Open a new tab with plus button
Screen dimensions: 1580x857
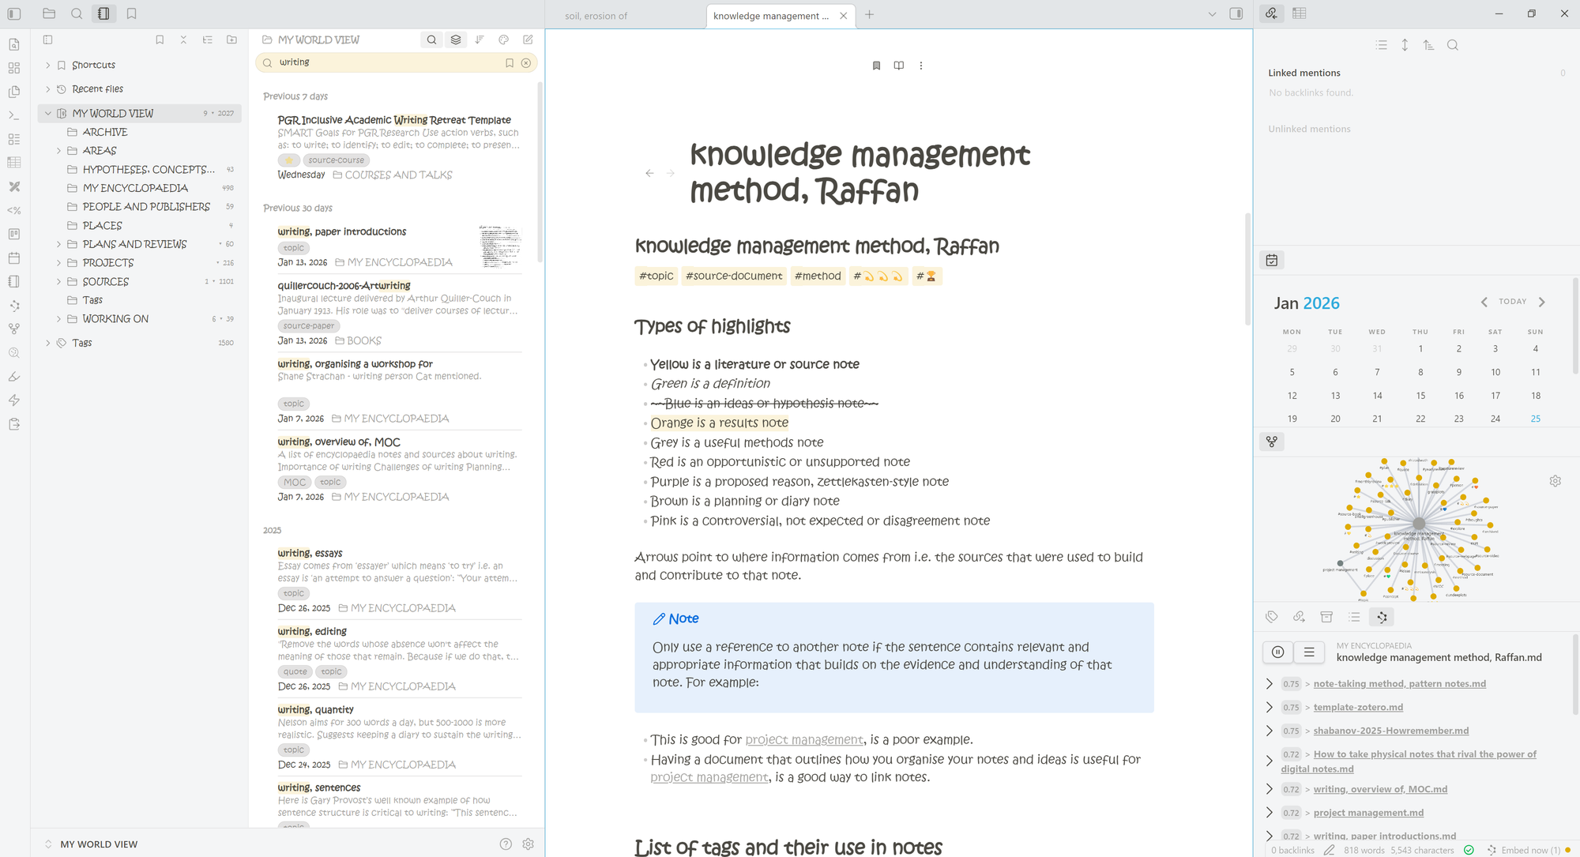coord(869,15)
